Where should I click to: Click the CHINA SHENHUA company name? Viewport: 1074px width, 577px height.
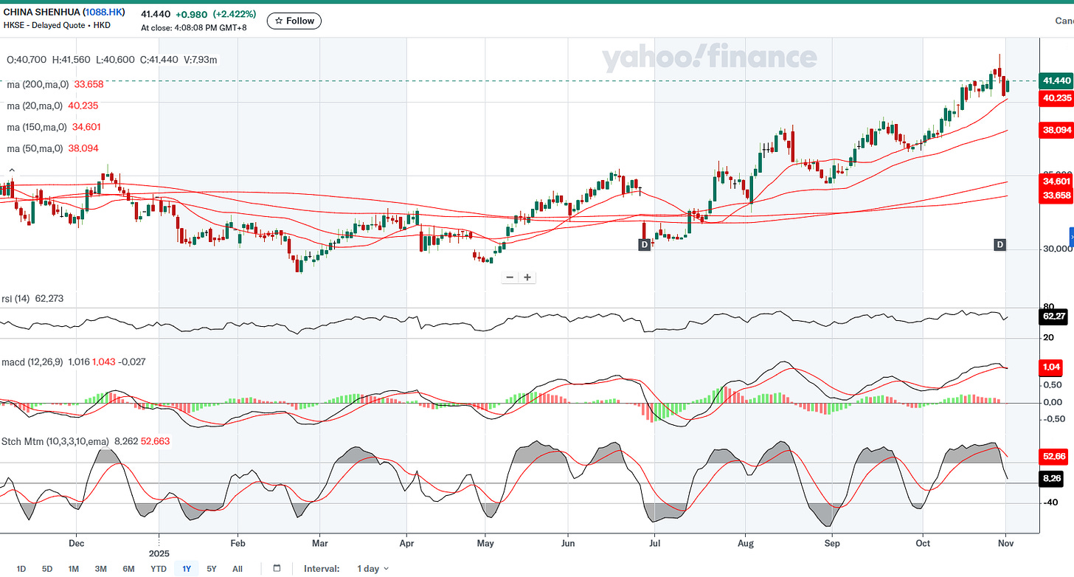coord(43,13)
